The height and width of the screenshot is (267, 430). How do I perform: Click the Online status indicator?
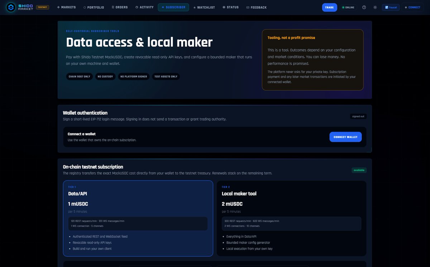[x=348, y=7]
